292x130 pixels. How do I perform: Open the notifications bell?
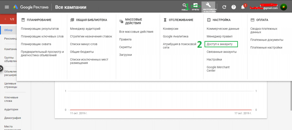(243, 7)
